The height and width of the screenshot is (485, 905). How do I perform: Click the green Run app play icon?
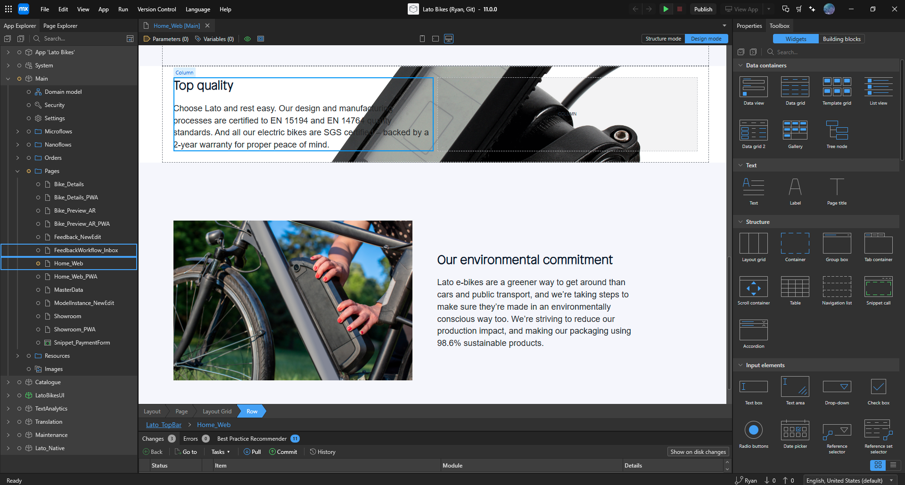[x=666, y=9]
